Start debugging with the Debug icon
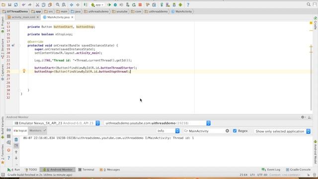The image size is (318, 179). click(x=115, y=4)
